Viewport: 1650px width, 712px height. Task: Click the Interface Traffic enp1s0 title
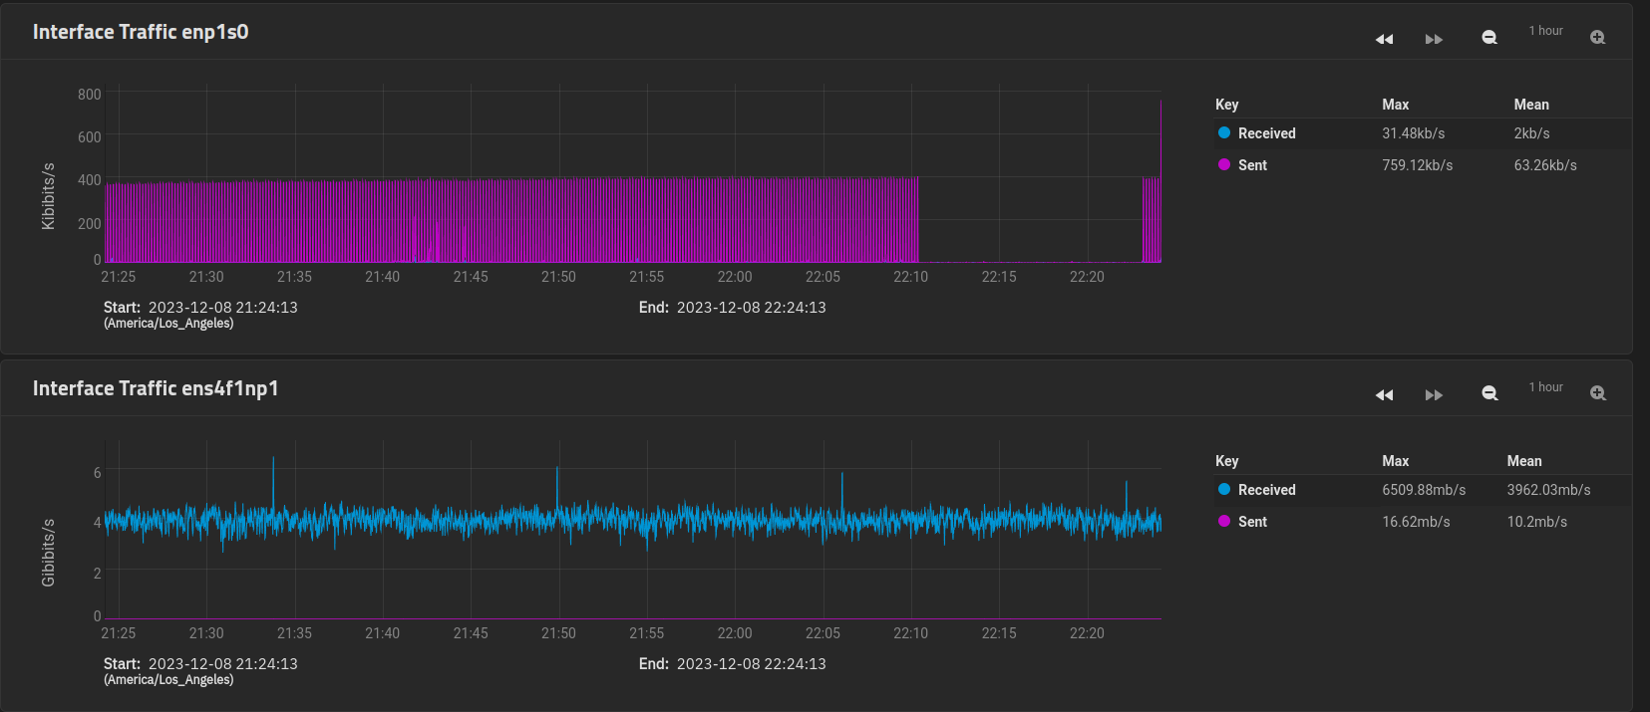click(x=141, y=32)
